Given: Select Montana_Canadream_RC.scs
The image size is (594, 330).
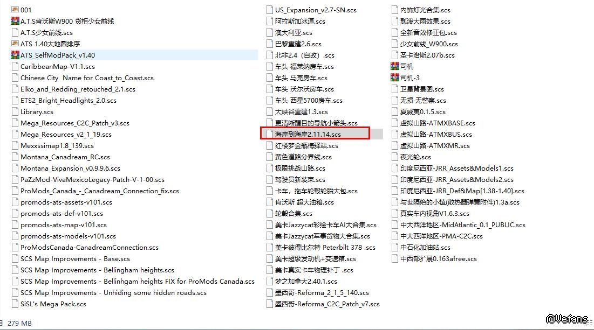Looking at the screenshot, I should click(x=65, y=157).
